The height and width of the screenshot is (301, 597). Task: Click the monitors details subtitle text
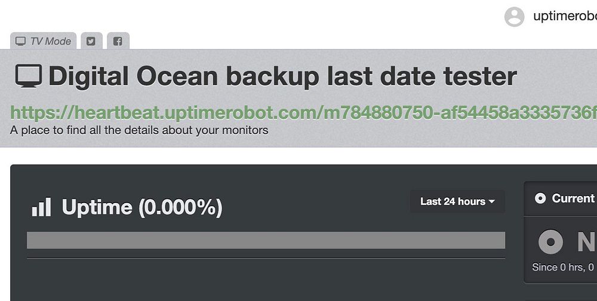click(139, 130)
